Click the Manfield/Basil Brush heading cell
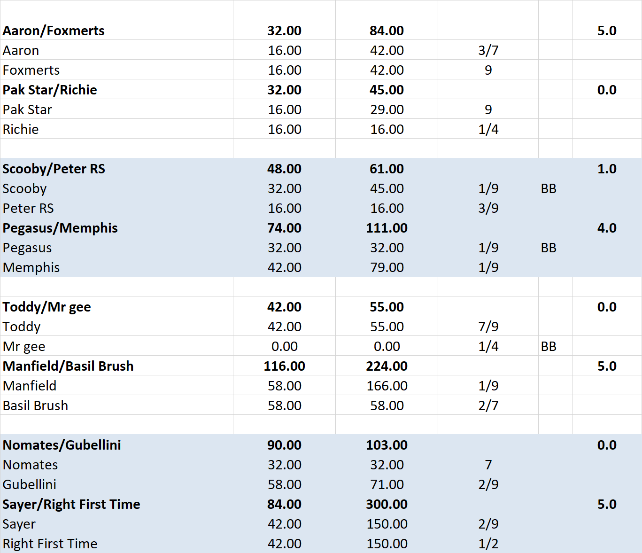The height and width of the screenshot is (553, 642). pyautogui.click(x=68, y=366)
